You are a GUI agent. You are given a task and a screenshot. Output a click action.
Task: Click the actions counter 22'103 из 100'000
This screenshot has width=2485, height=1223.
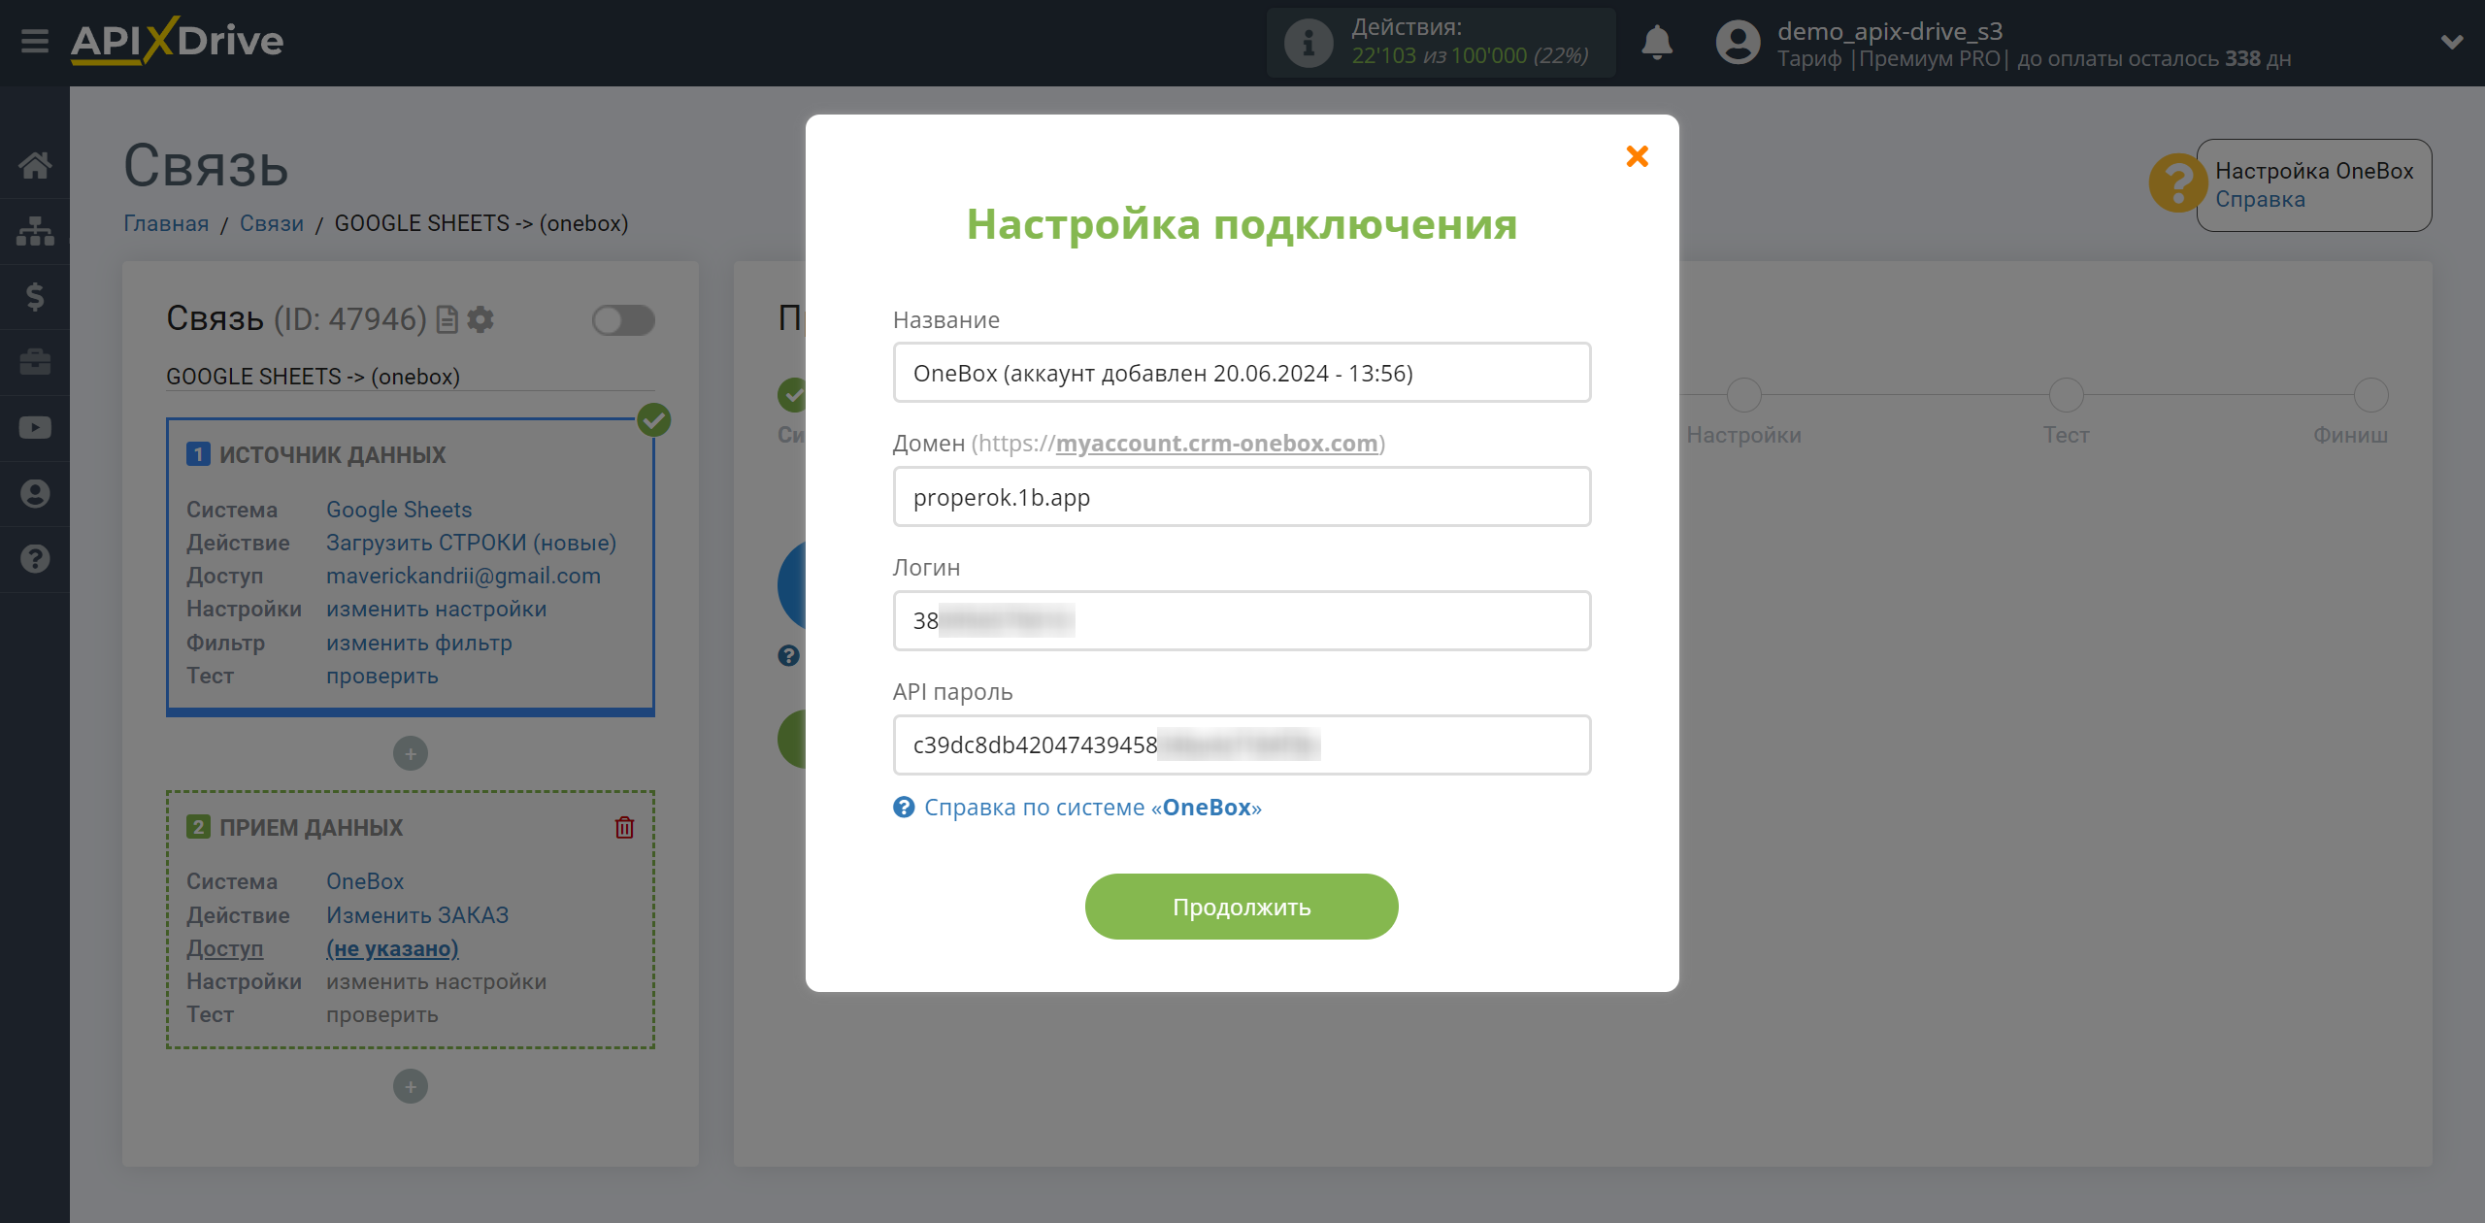point(1470,56)
